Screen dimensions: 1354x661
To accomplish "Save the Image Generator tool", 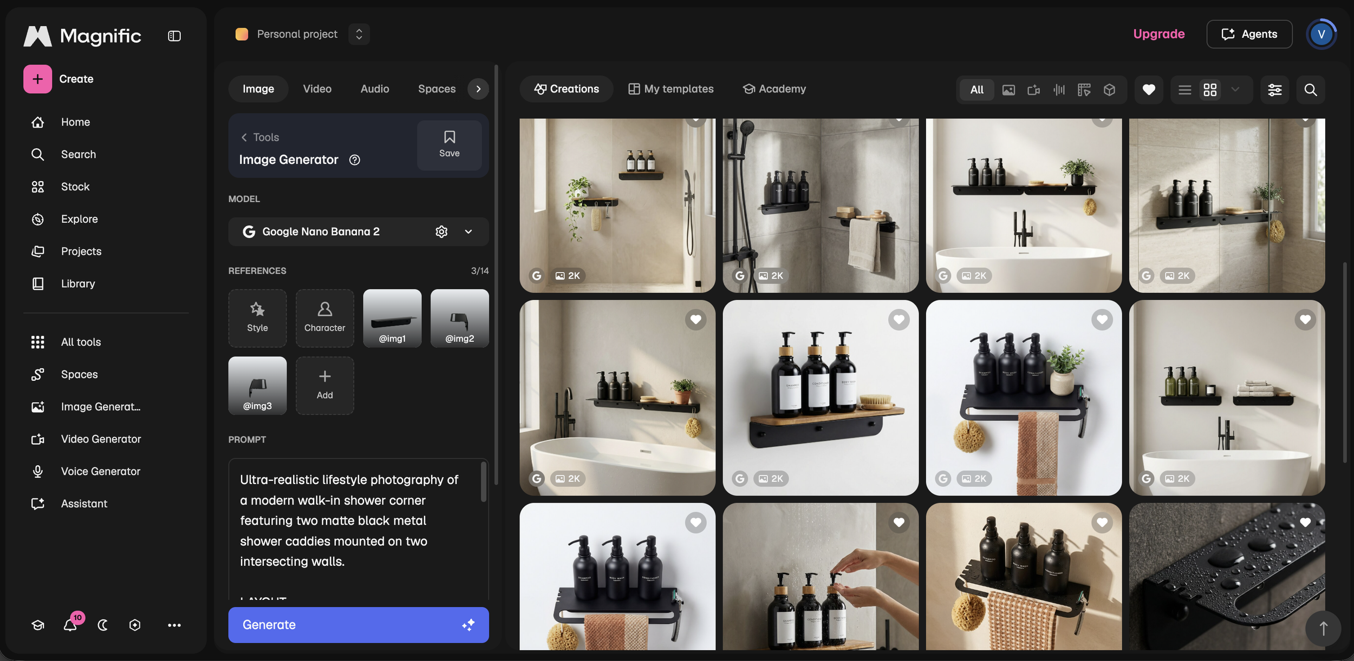I will click(450, 146).
